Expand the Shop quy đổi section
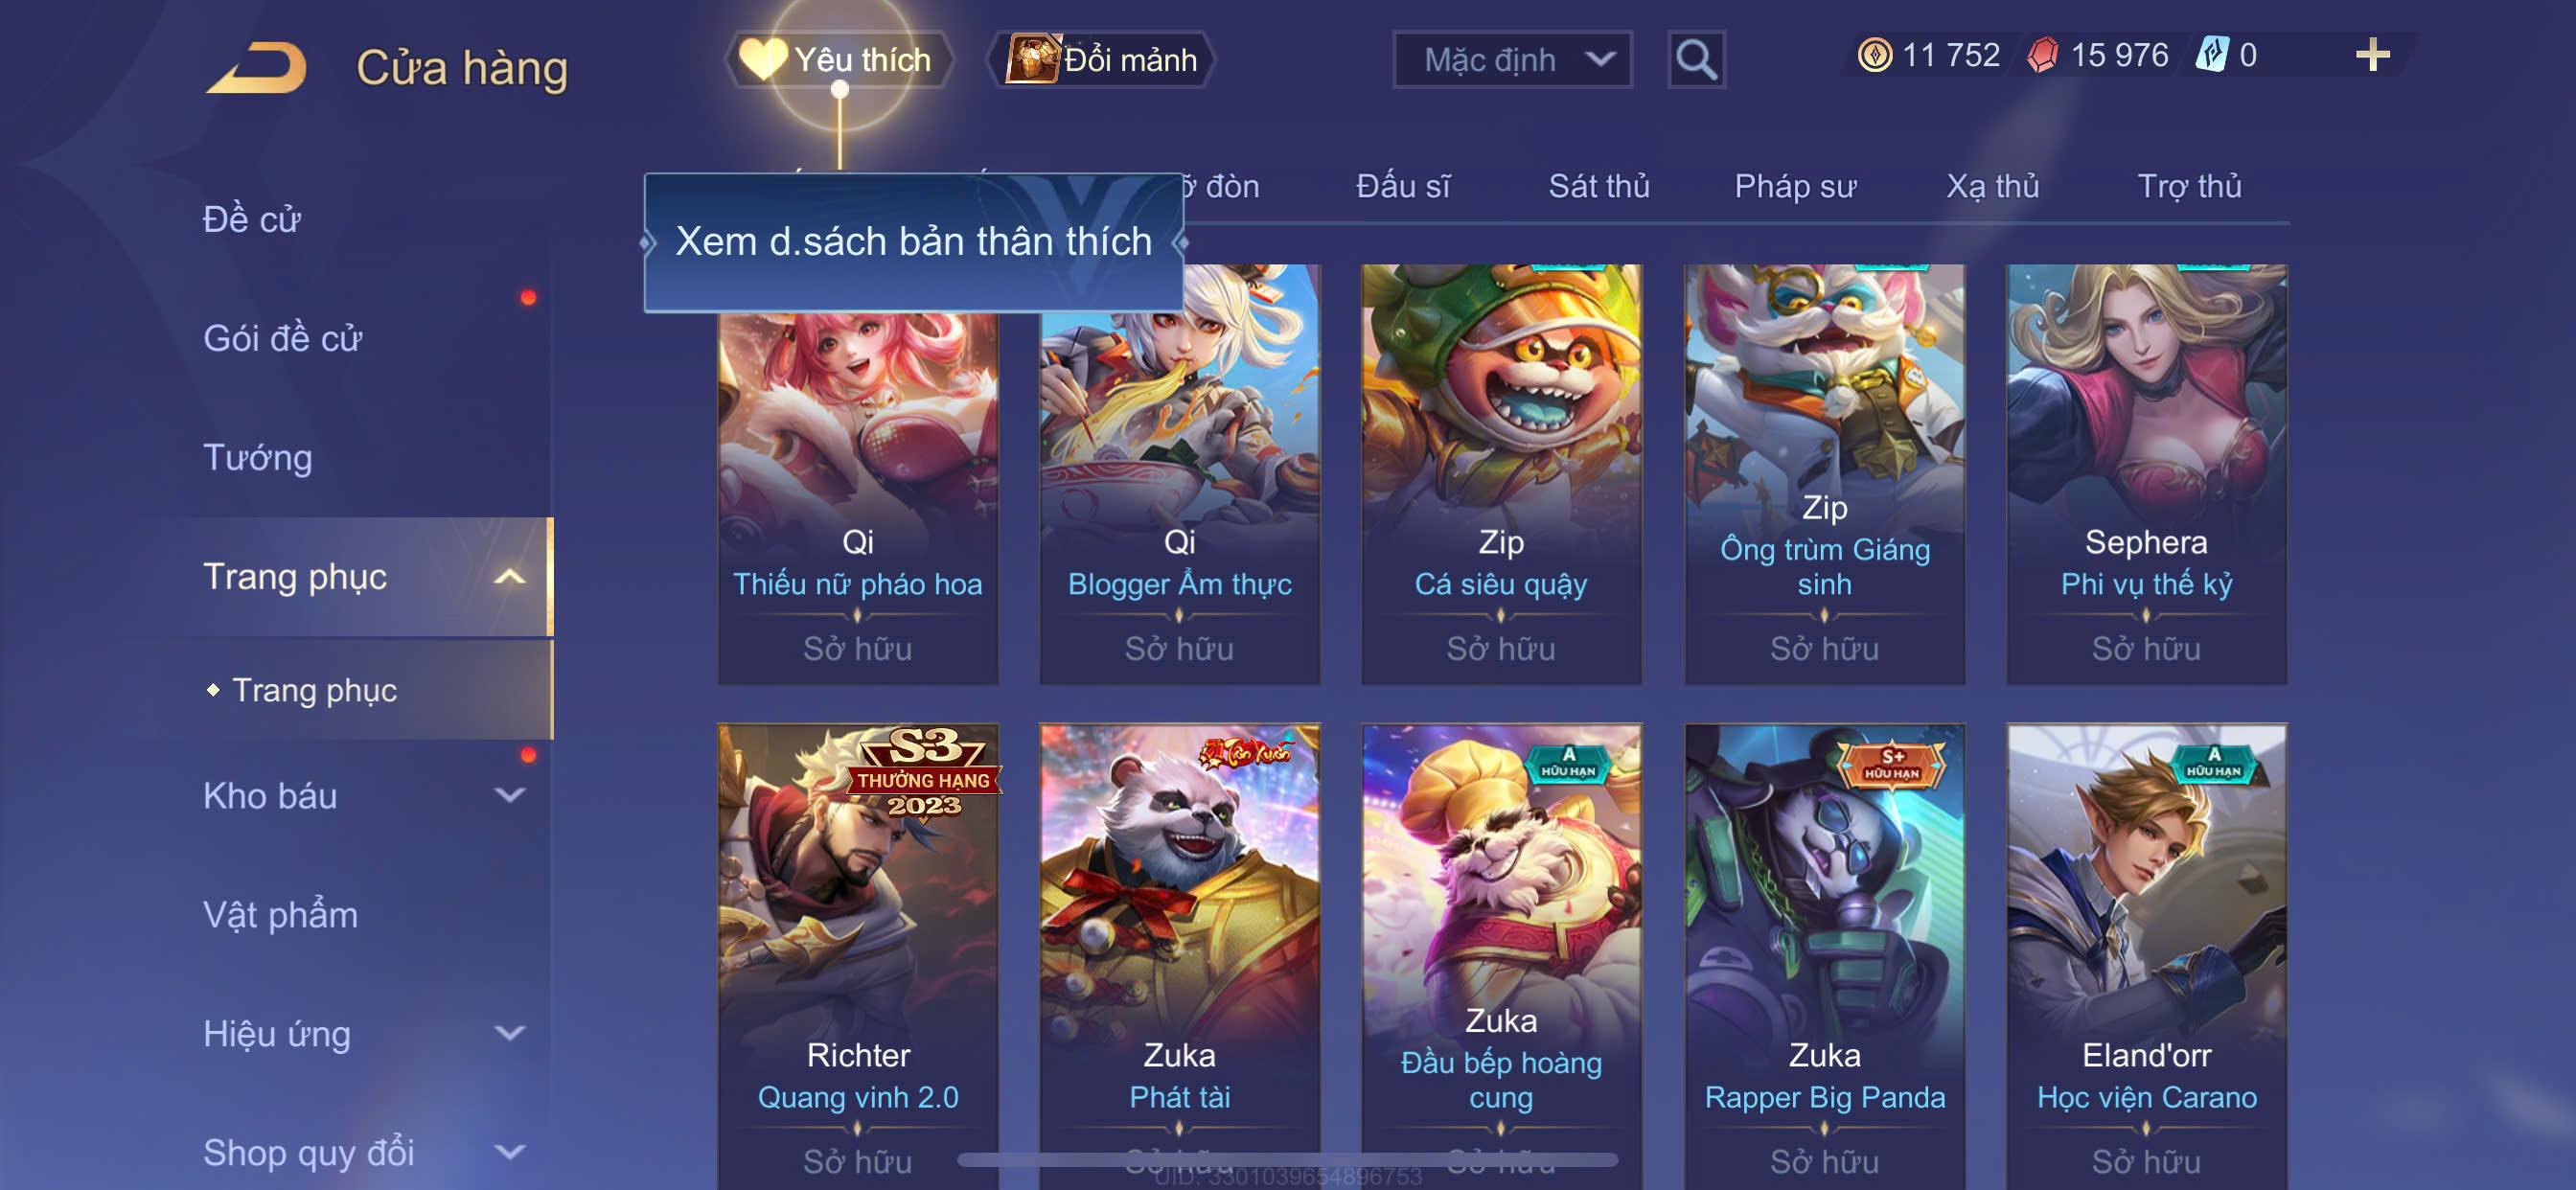This screenshot has width=2576, height=1190. (509, 1152)
